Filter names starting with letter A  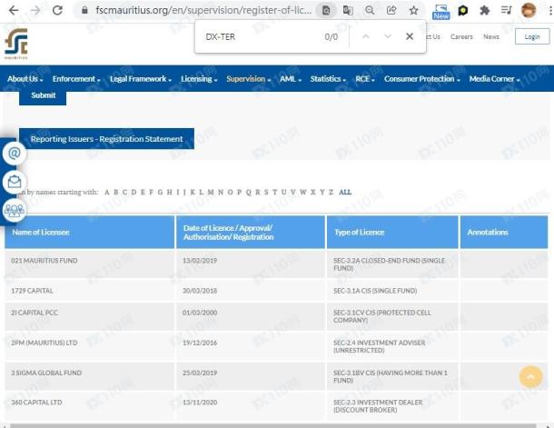[x=106, y=193]
